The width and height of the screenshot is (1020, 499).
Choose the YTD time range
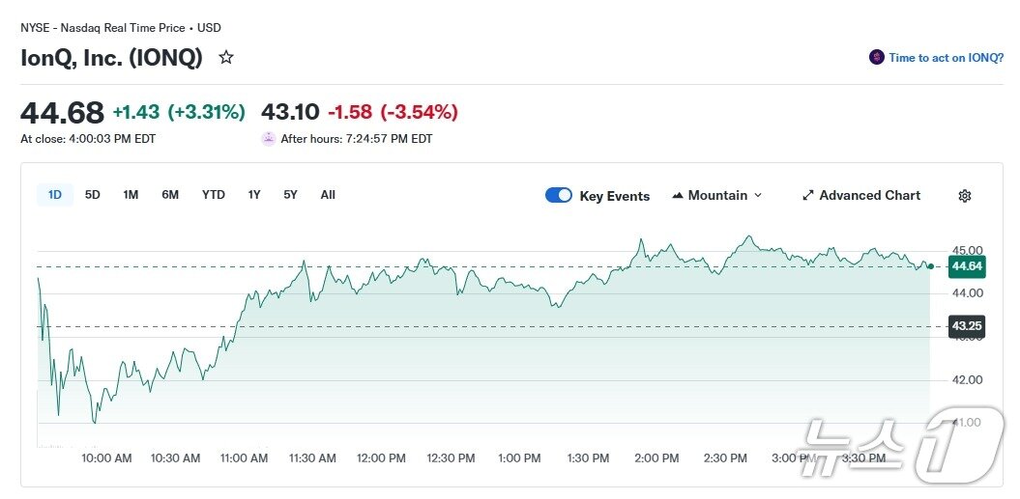click(x=214, y=195)
